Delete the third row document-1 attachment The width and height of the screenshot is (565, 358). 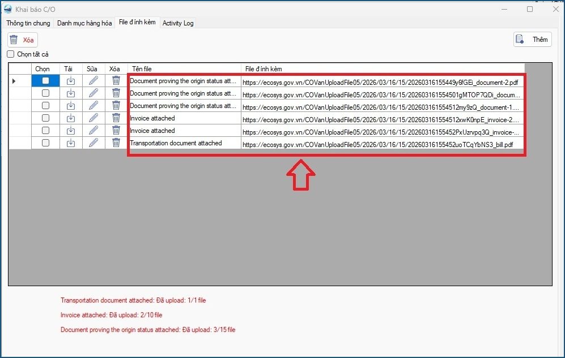pyautogui.click(x=116, y=106)
